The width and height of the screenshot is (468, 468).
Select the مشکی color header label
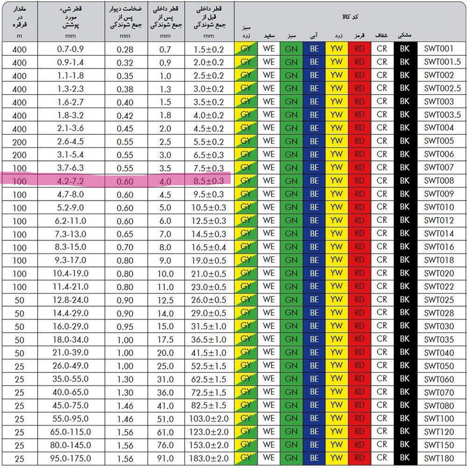click(404, 35)
